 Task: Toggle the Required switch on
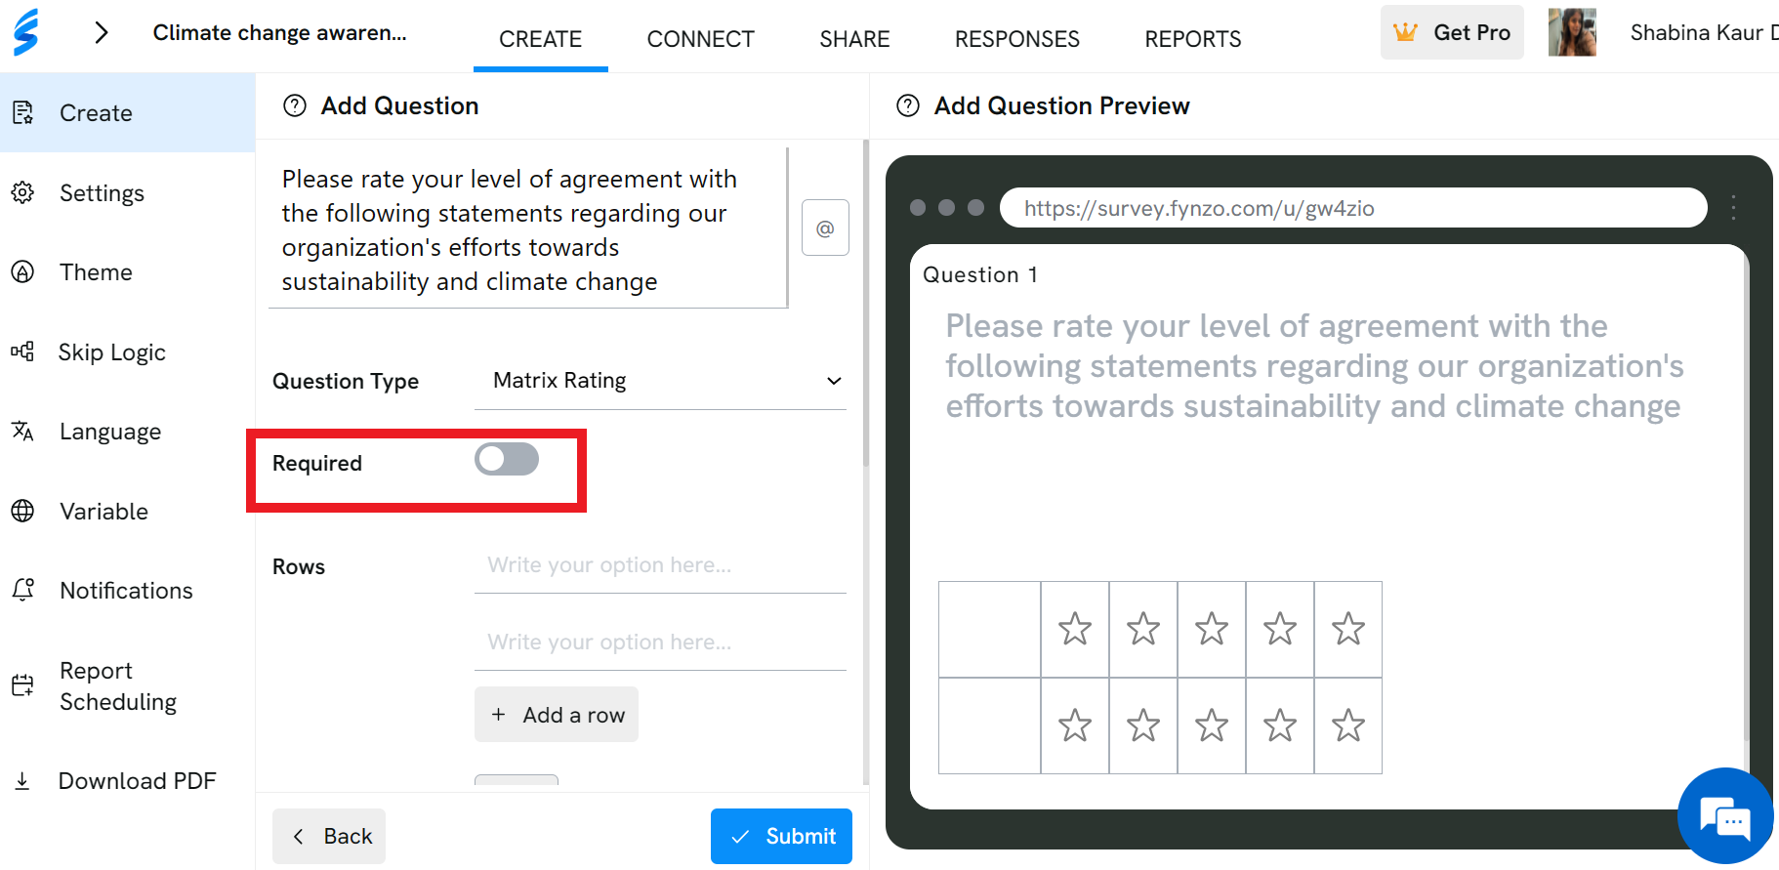pos(507,459)
